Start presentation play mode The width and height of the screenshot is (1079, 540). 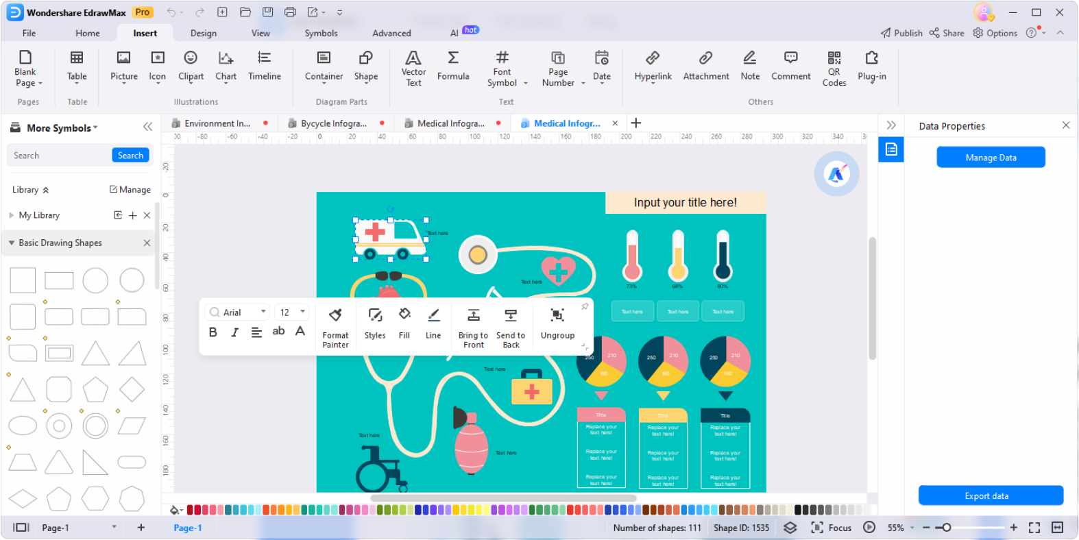869,528
